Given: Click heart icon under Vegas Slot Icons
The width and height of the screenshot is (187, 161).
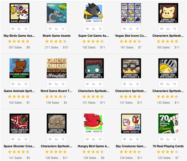Looking at the screenshot, I should (x=125, y=29).
